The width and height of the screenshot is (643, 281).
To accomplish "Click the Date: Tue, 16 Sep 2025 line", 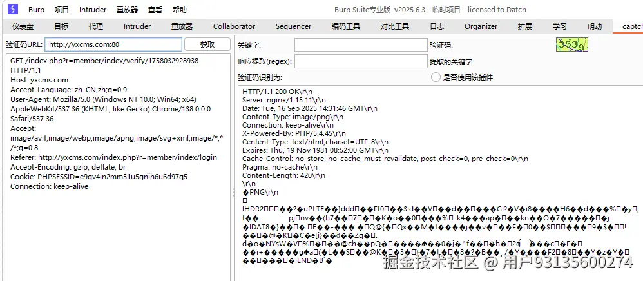I will point(310,108).
